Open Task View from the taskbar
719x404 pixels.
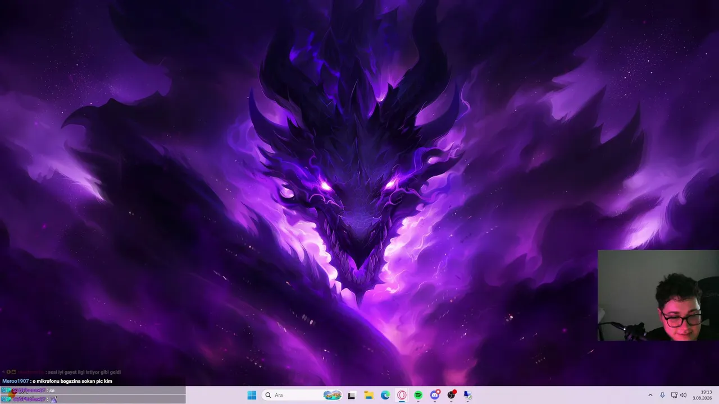(x=352, y=395)
